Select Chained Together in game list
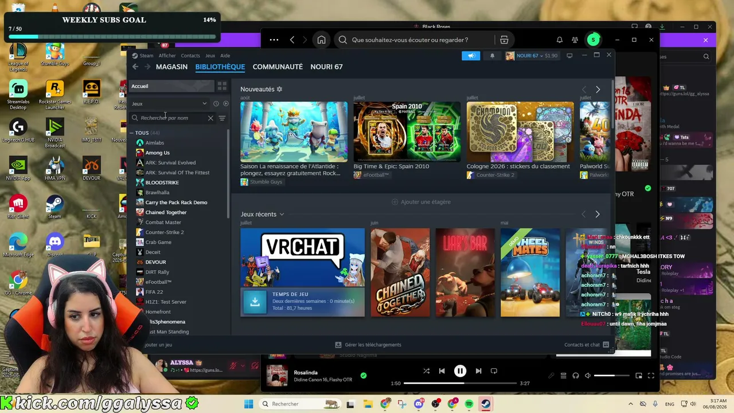Image resolution: width=734 pixels, height=413 pixels. (166, 212)
